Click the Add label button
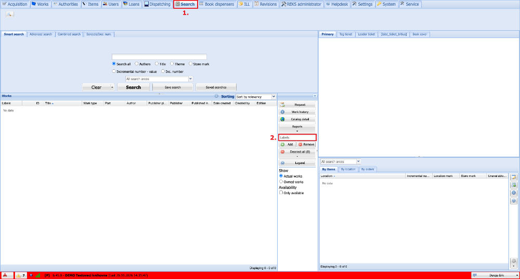The image size is (520, 279). point(287,145)
